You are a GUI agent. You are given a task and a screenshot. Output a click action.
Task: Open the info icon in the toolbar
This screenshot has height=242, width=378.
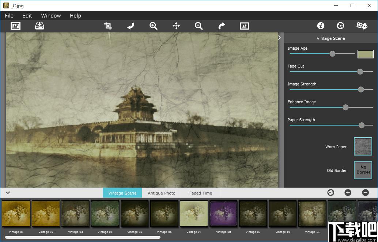tap(321, 26)
